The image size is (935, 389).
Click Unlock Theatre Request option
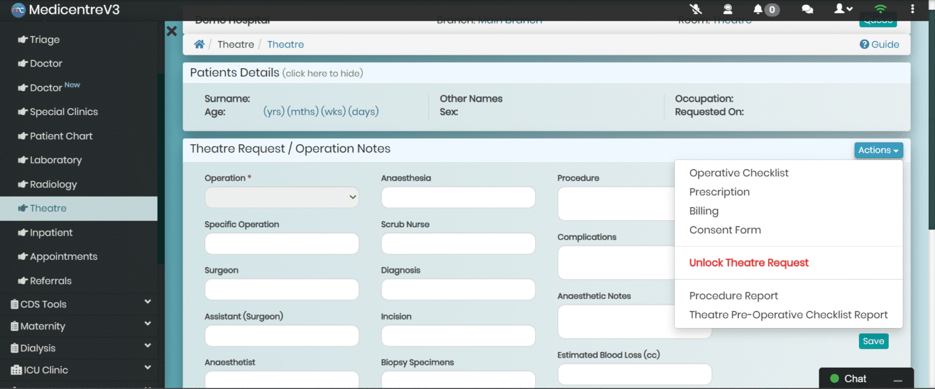coord(749,263)
